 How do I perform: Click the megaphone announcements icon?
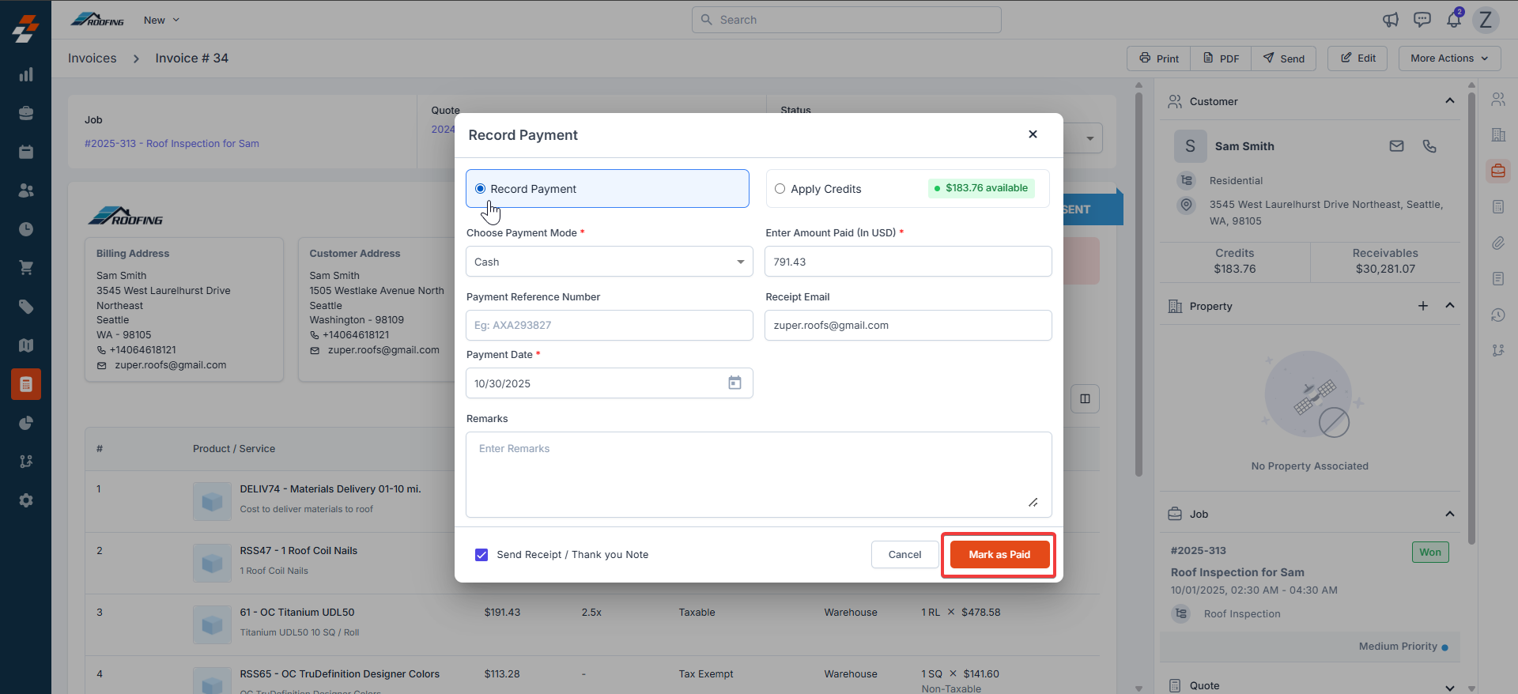tap(1391, 20)
